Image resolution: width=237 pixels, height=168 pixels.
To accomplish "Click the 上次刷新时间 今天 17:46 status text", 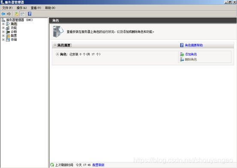I will point(73,165).
